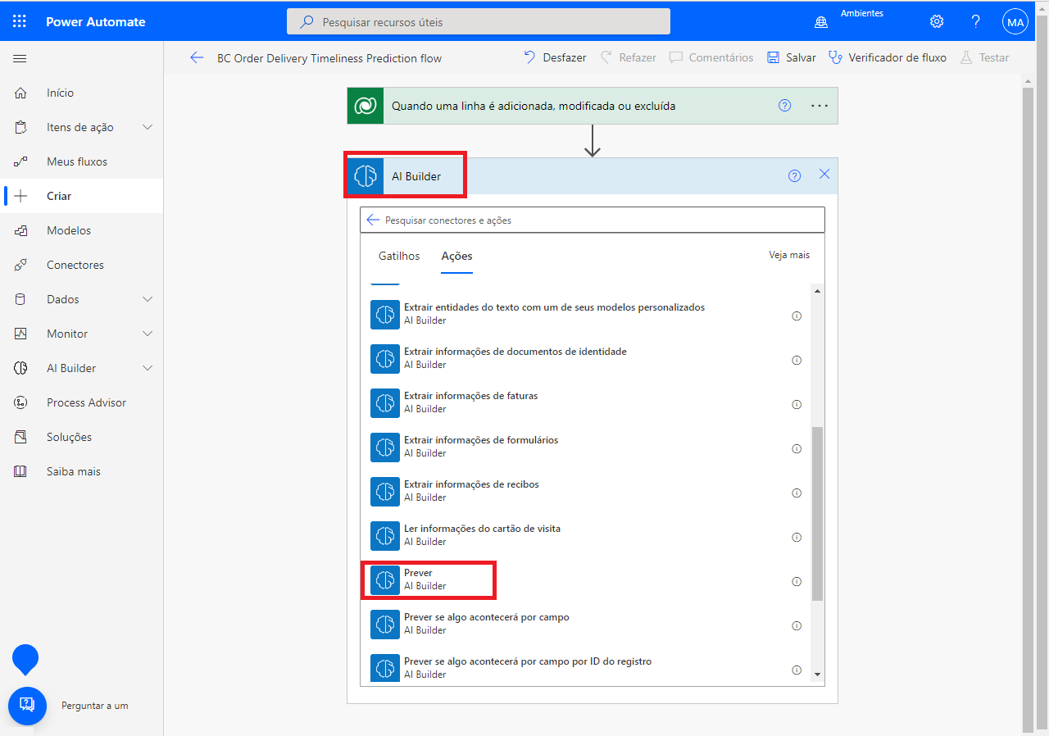Expand the Dados menu
Viewport: 1049px width, 736px height.
click(148, 299)
